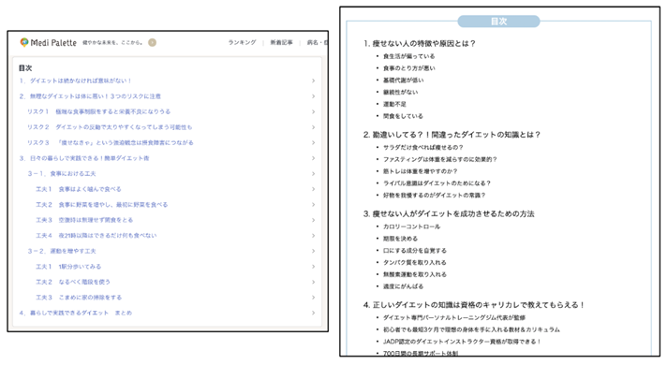Screen dimensions: 667x365
Task: Select bullet サラダだけ食べれば痩せるの？
Action: pos(422,148)
